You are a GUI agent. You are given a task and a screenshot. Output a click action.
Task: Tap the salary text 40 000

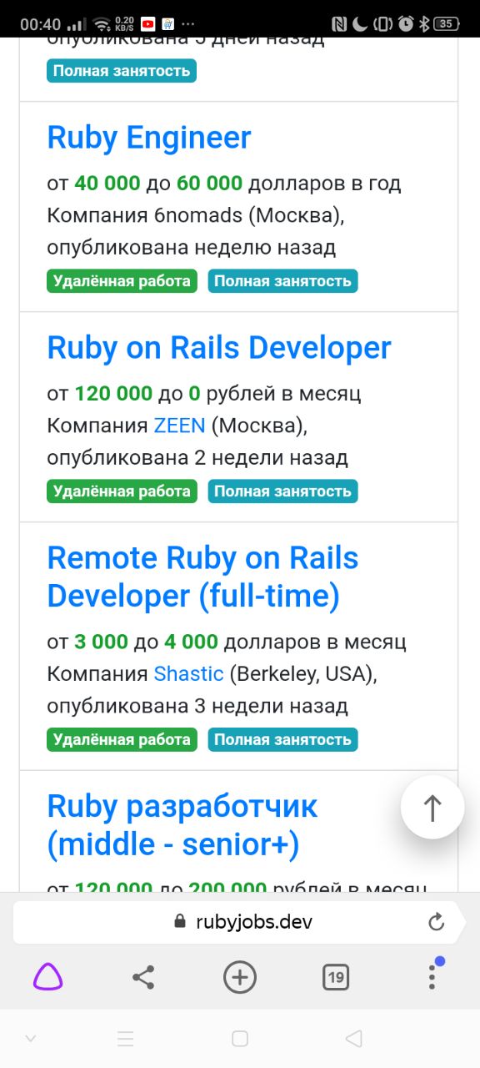click(x=107, y=183)
